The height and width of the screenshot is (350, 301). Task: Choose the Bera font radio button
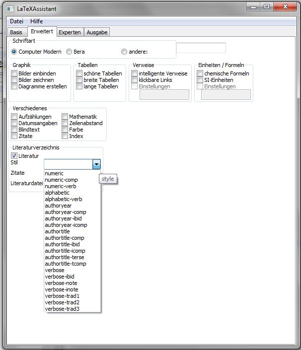click(x=69, y=52)
